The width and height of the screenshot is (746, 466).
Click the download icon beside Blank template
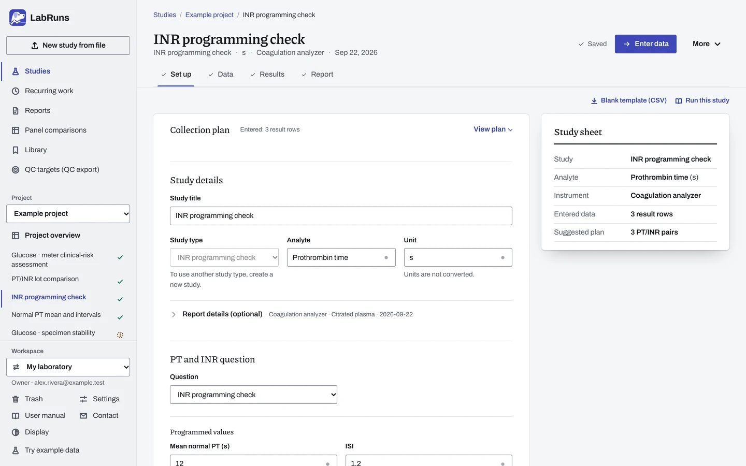tap(594, 101)
